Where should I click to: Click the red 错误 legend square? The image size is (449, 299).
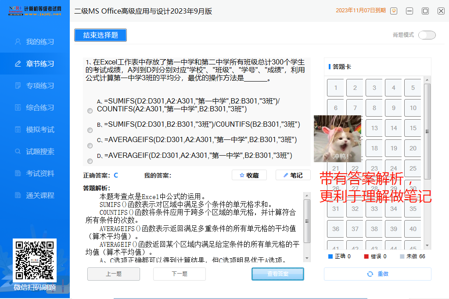(366, 256)
